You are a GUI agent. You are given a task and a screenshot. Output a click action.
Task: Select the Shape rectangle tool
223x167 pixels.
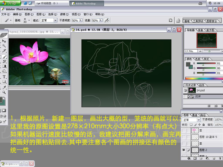[4, 82]
